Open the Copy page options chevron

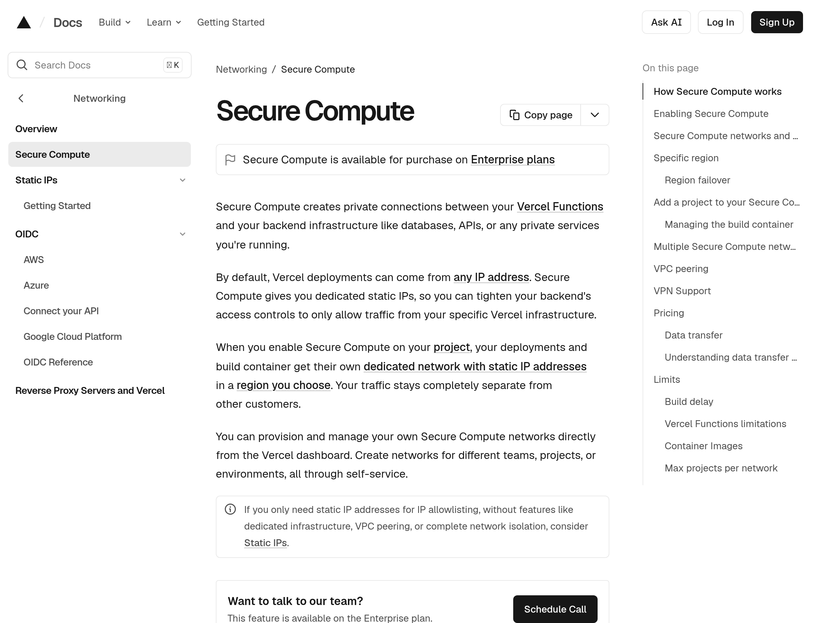click(x=595, y=115)
